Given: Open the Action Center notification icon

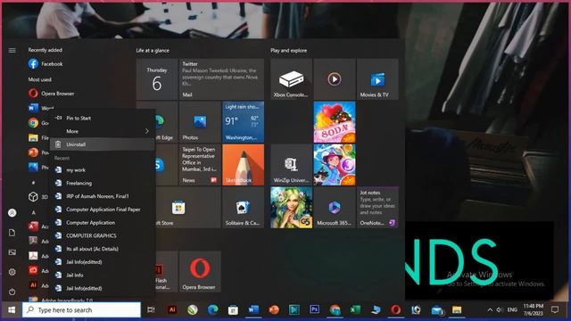Looking at the screenshot, I should pos(555,309).
